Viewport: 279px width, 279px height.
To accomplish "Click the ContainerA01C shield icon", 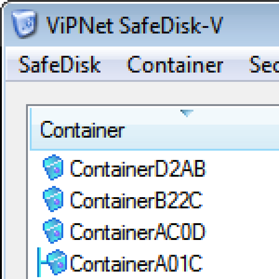I will [57, 262].
